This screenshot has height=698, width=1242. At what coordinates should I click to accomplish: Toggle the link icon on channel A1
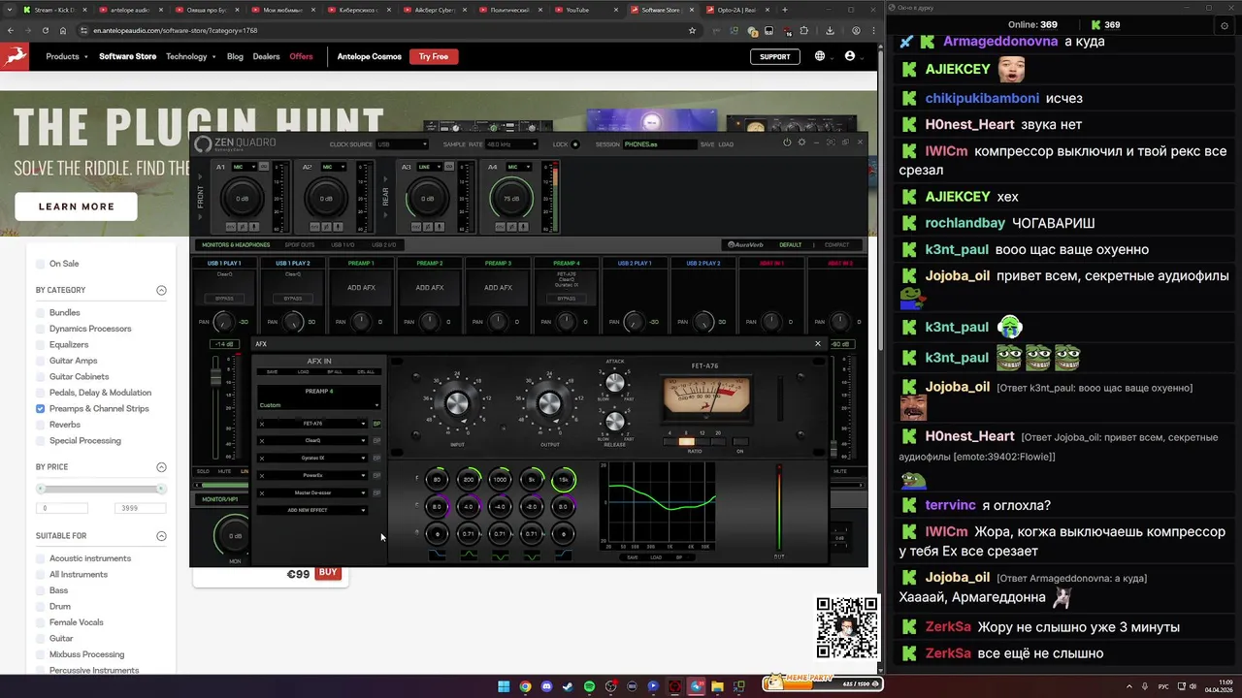[x=264, y=167]
